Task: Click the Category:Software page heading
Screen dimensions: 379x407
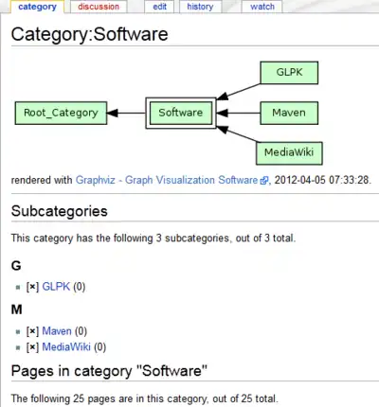Action: point(89,34)
